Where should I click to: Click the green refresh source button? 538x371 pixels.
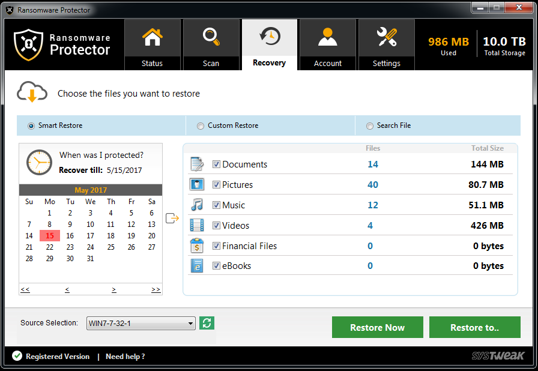click(x=207, y=323)
